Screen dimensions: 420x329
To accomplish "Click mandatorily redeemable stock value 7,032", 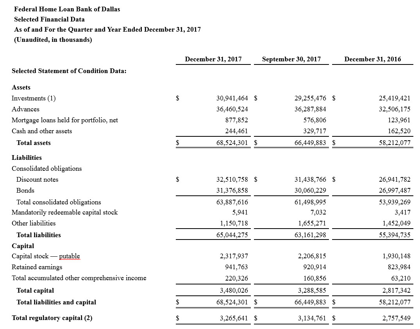I will coord(318,213).
